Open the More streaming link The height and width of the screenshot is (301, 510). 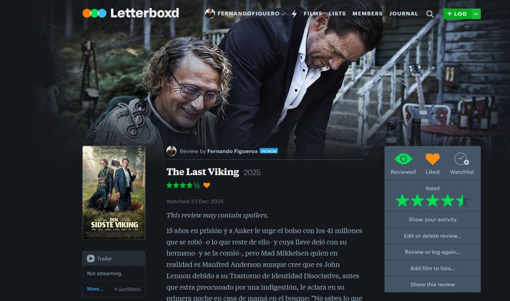(x=95, y=289)
